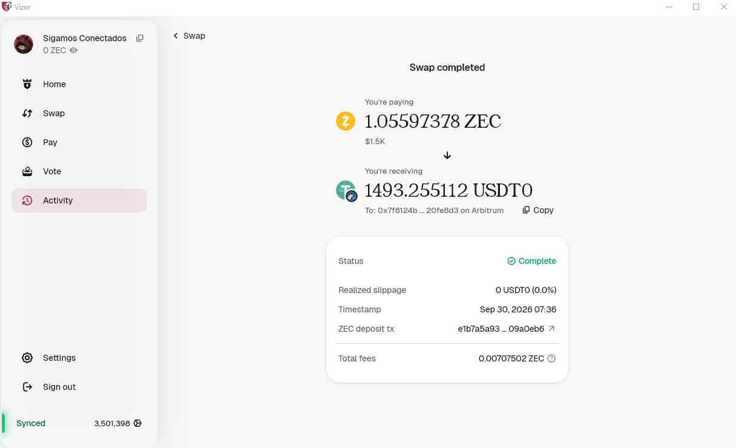This screenshot has width=736, height=448.
Task: Click the external link arrow for deposit tx
Action: (x=551, y=329)
